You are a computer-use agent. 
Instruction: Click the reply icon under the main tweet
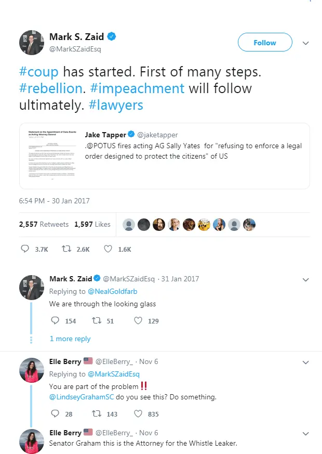click(25, 249)
